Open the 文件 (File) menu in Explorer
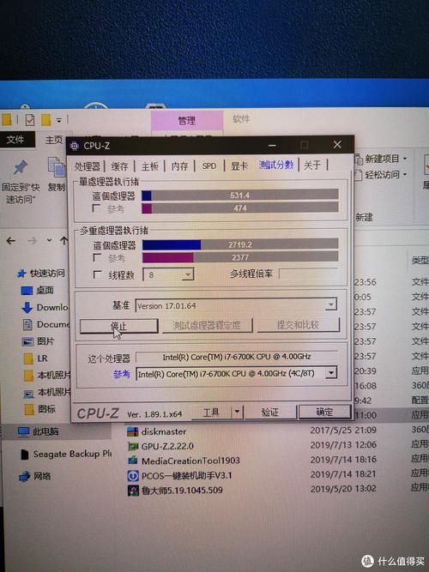Viewport: 429px width, 572px height. 15,139
